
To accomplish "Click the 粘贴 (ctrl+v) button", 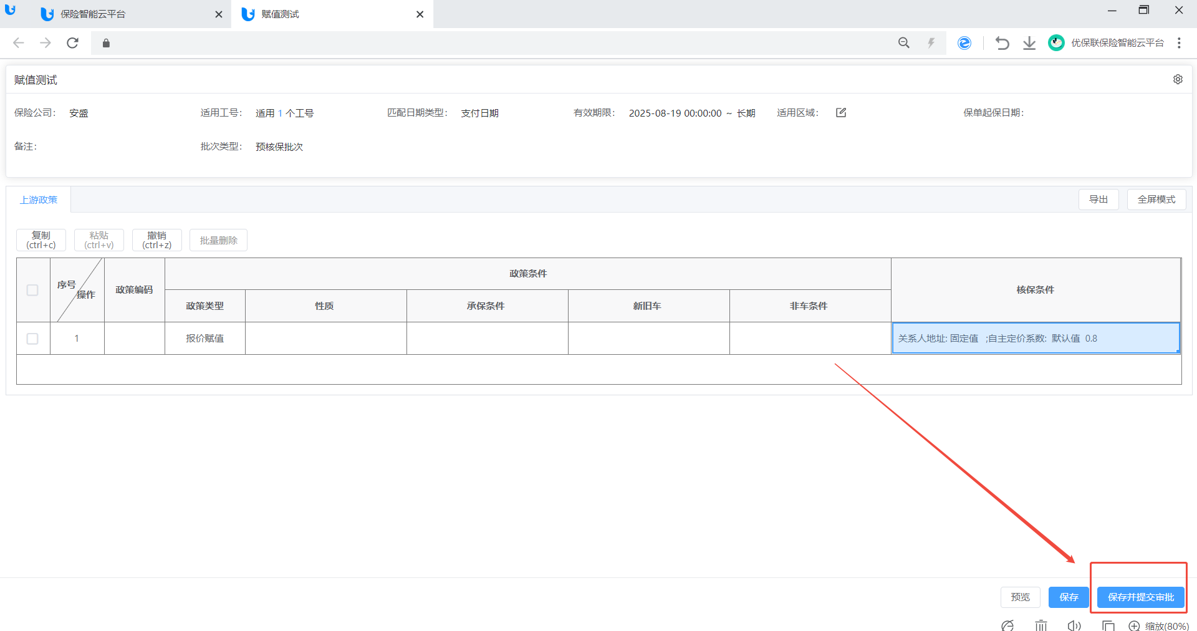I will click(x=99, y=240).
